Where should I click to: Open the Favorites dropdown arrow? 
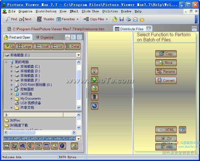(x=77, y=19)
